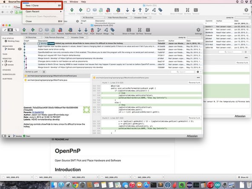
Task: Open Settings gear in Marlin window
Action: (x=246, y=11)
